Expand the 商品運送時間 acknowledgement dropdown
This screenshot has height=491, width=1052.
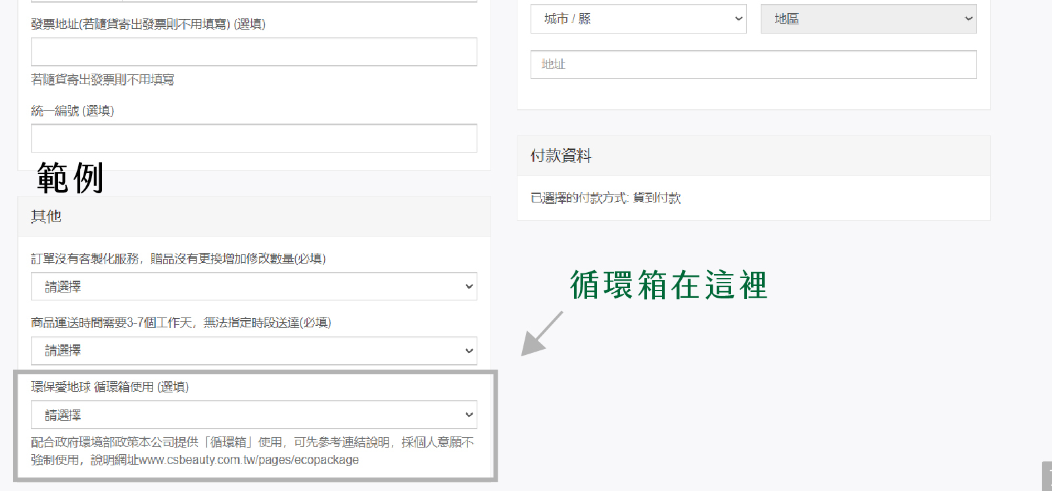point(254,351)
